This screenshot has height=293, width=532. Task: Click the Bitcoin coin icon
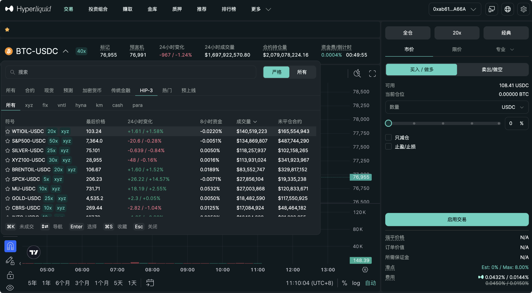[9, 51]
